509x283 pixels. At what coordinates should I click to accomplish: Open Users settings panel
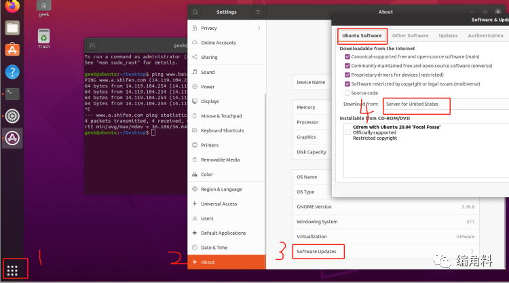point(226,219)
